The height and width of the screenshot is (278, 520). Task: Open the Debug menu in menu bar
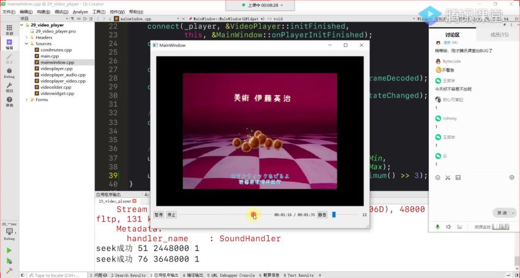coord(61,12)
